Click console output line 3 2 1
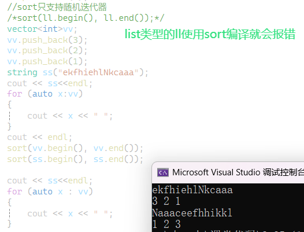Screen dimensions: 304x232 (166, 201)
